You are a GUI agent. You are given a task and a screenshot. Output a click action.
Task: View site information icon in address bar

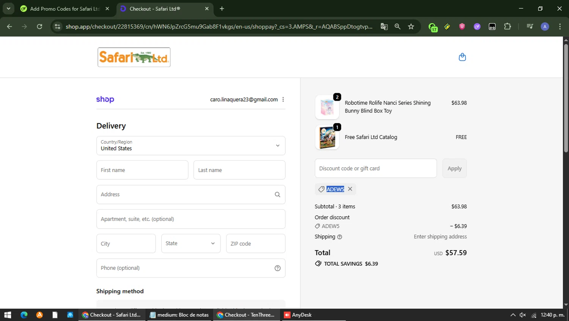57,27
